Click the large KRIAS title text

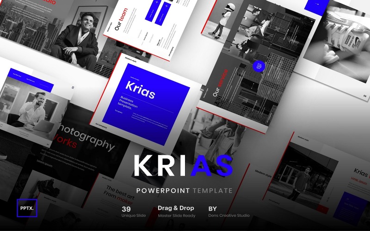[x=183, y=165]
